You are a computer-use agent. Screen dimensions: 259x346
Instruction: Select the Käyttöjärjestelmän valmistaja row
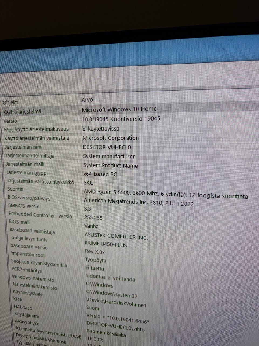[37, 138]
